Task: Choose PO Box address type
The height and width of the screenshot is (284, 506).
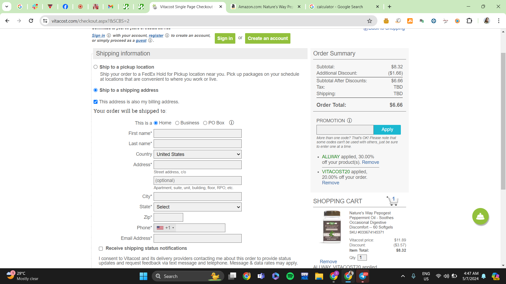Action: (205, 123)
